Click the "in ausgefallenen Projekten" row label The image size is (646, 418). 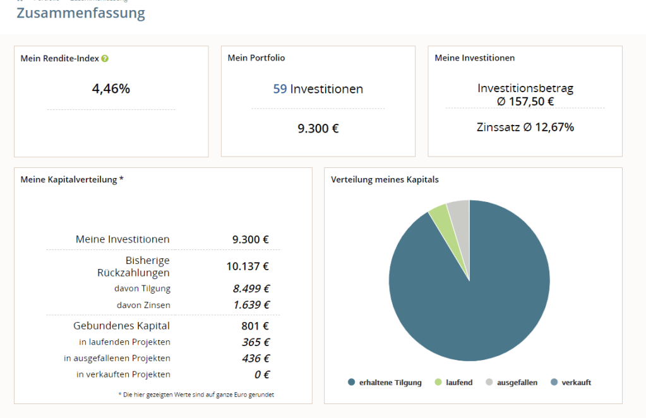coord(117,358)
